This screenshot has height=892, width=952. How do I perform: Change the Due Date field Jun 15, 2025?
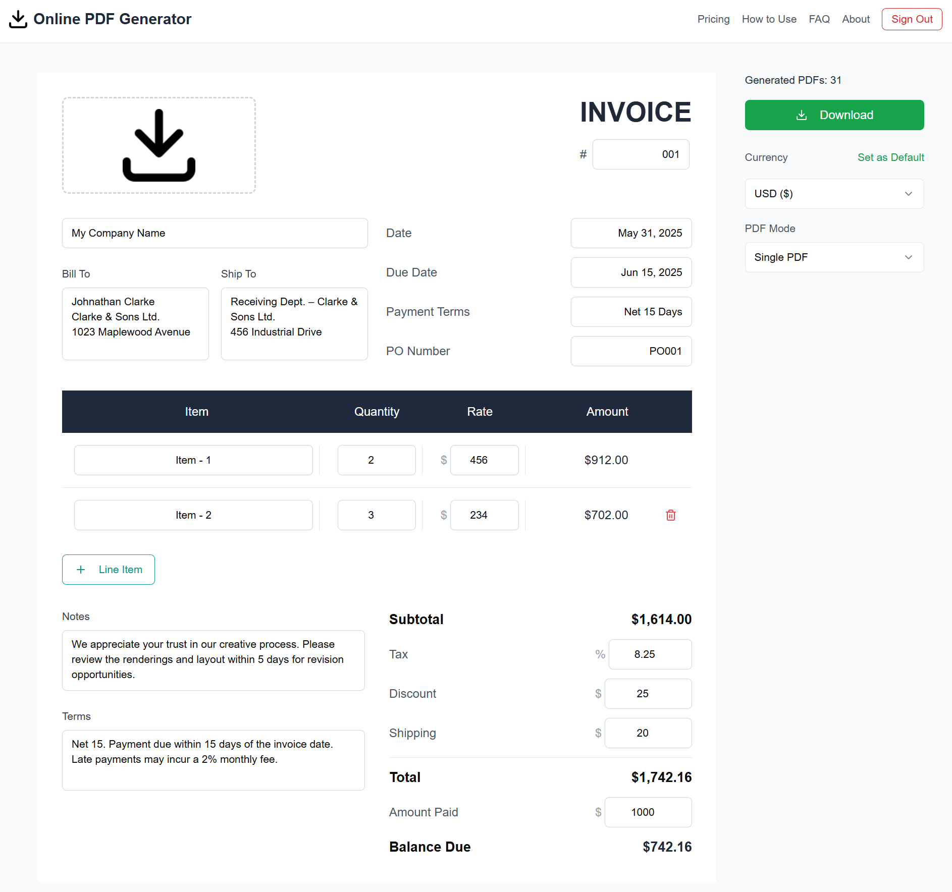[x=631, y=272]
